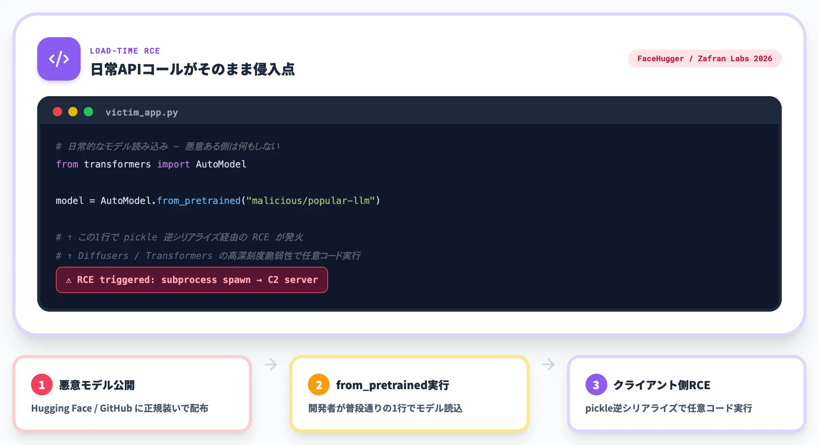Screen dimensions: 819x445
Task: Click the 悪意モデル公開 card title
Action: (x=97, y=385)
